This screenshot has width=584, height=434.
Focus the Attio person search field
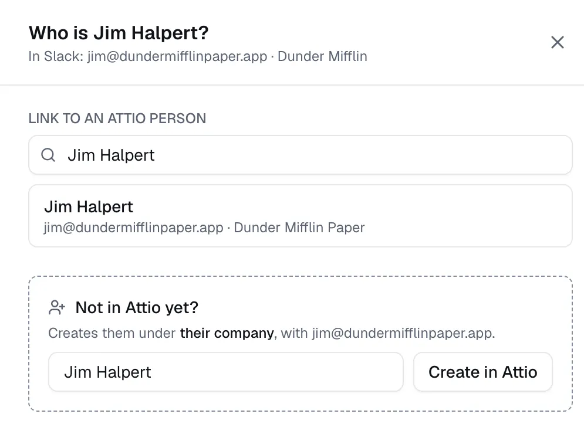300,155
